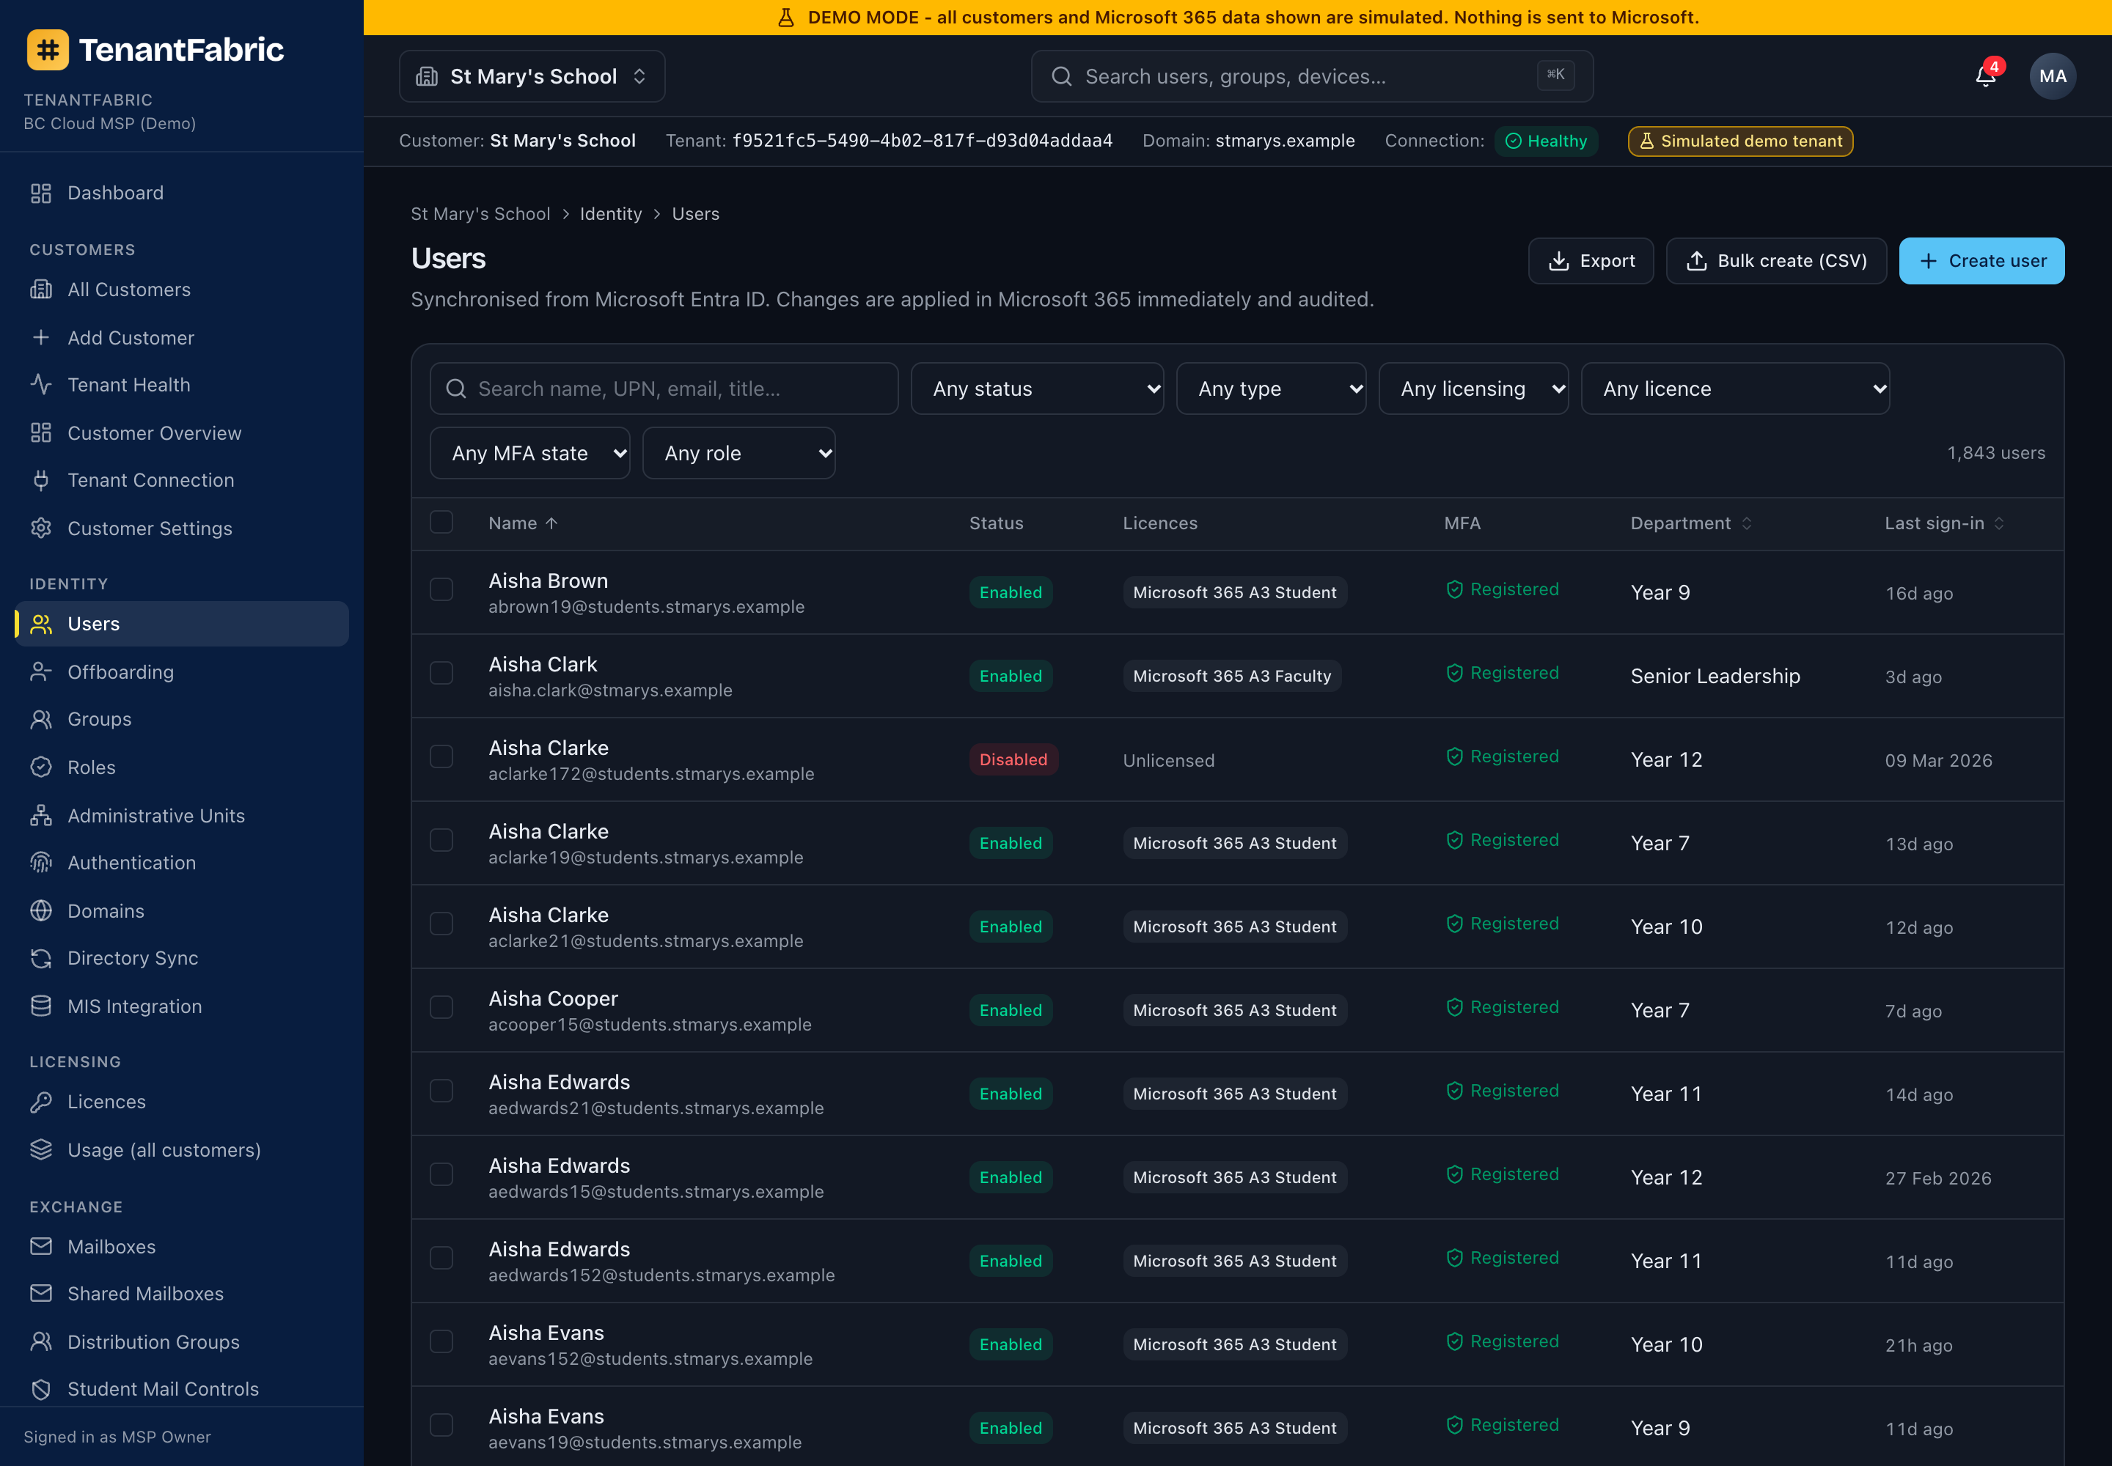Open the Any licence filter dropdown
2112x1466 pixels.
1735,388
